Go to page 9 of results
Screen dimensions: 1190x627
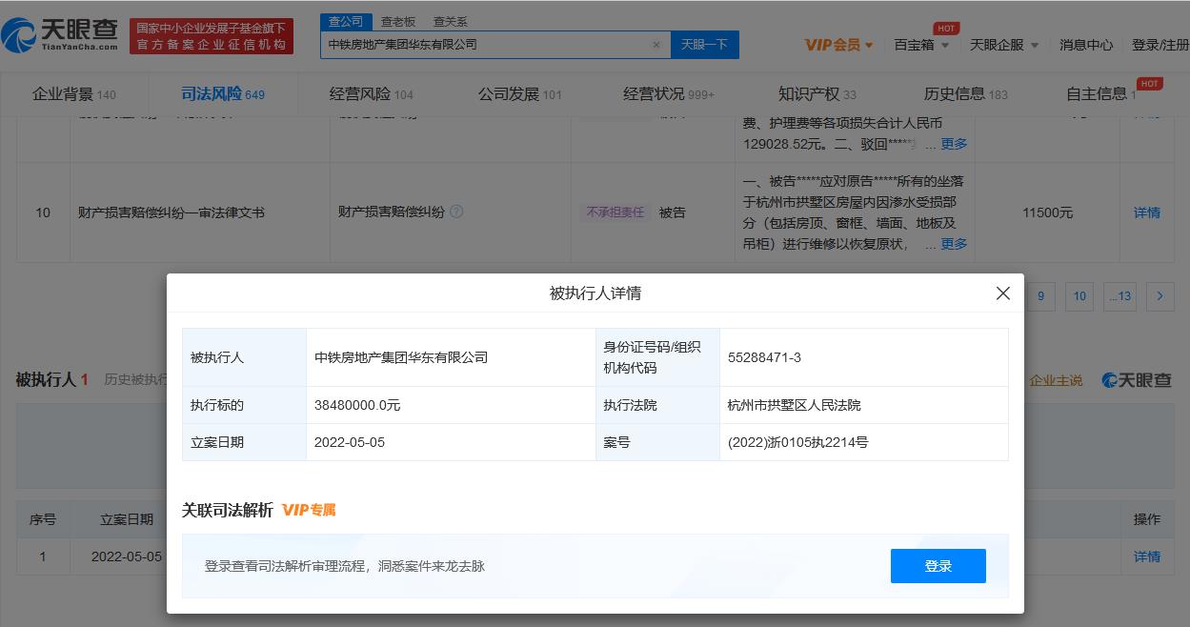point(1040,296)
